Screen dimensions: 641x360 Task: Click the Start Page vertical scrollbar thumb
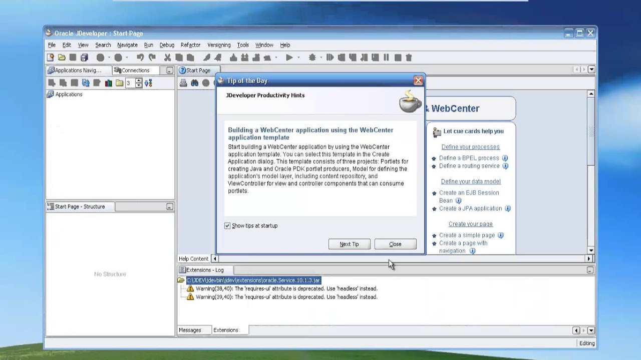tap(591, 132)
